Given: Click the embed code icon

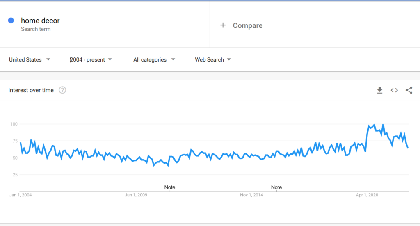Looking at the screenshot, I should click(x=394, y=90).
